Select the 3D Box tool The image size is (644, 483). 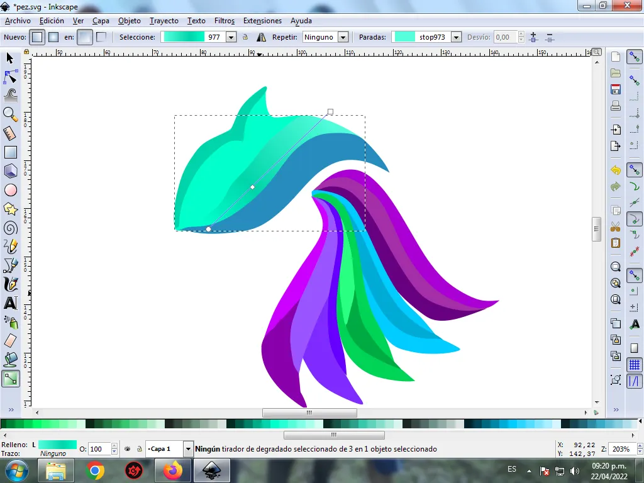(x=10, y=171)
